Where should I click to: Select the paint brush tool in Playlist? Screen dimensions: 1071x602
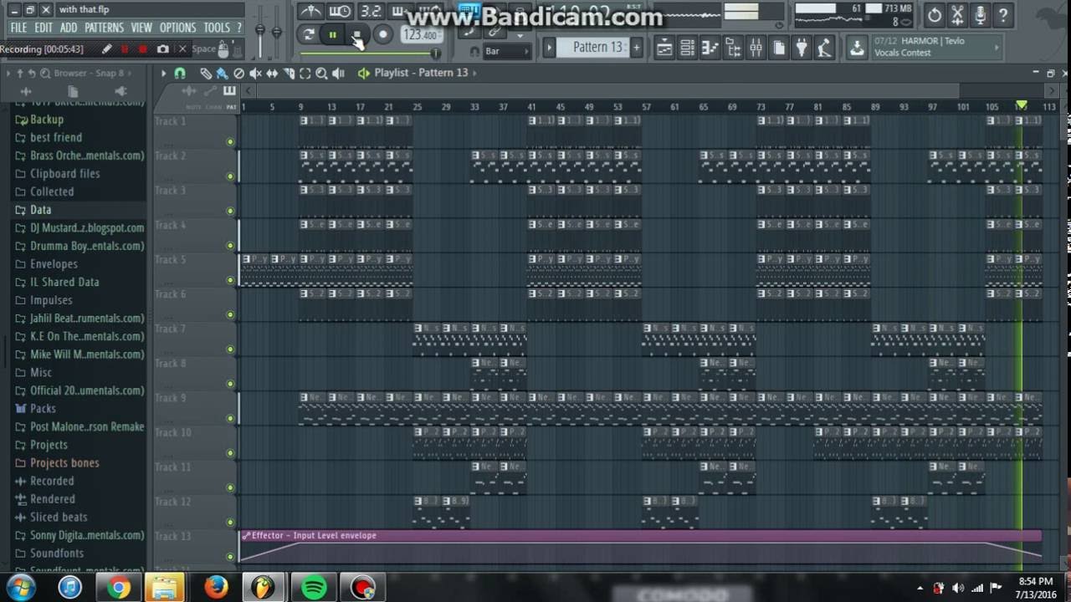222,74
